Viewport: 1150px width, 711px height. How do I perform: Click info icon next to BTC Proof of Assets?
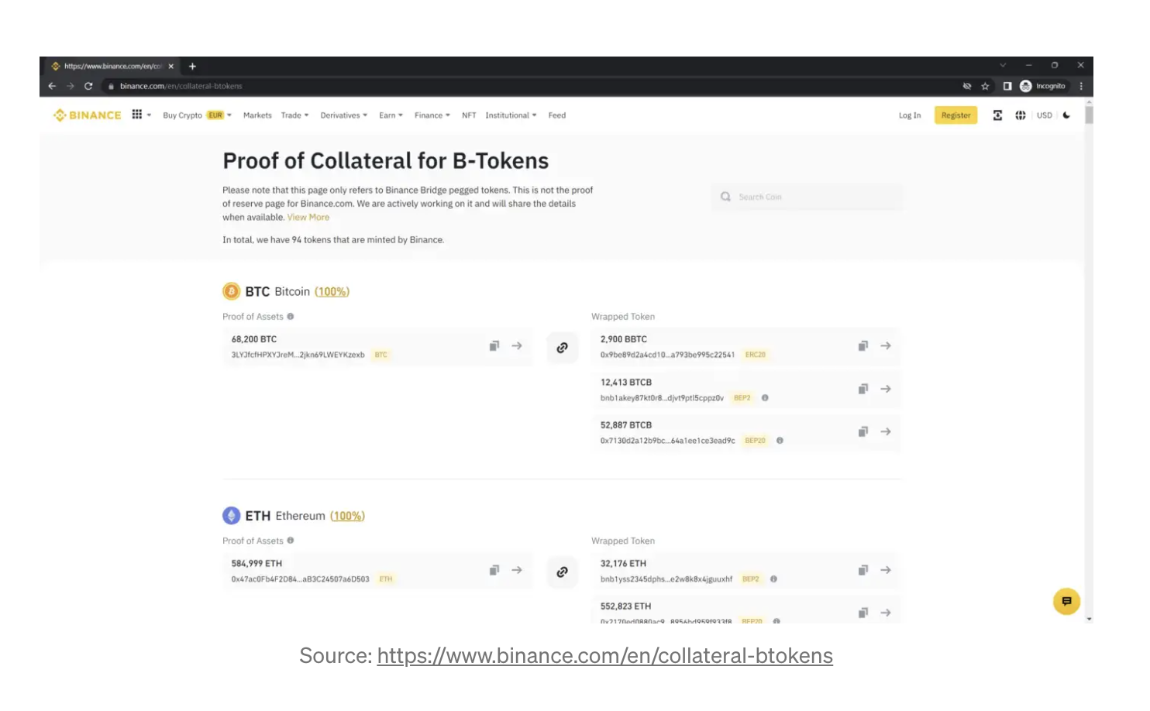[x=291, y=316]
